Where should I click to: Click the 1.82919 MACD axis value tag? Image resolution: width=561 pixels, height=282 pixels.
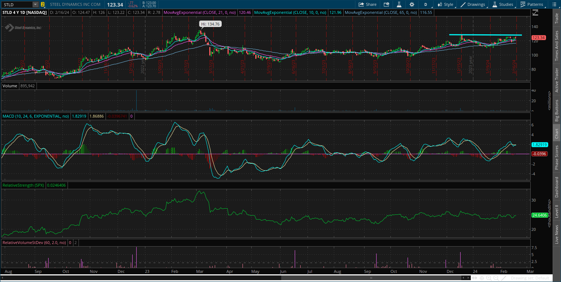[539, 145]
